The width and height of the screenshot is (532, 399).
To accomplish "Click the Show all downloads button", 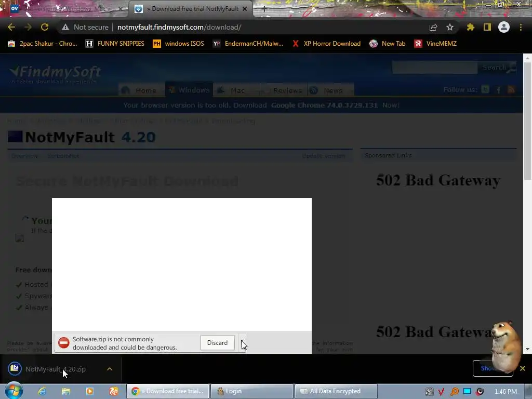I will click(x=493, y=368).
